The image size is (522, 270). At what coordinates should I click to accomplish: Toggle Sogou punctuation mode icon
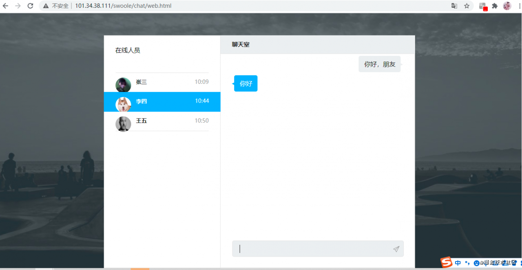467,263
